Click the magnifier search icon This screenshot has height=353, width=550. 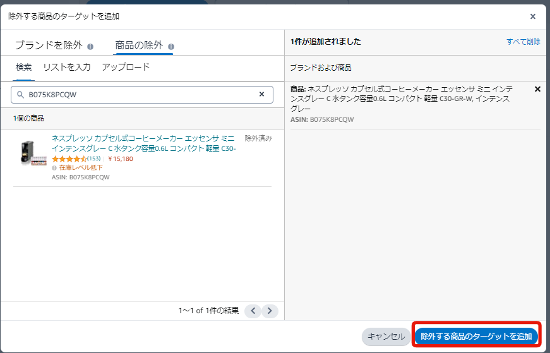(20, 95)
